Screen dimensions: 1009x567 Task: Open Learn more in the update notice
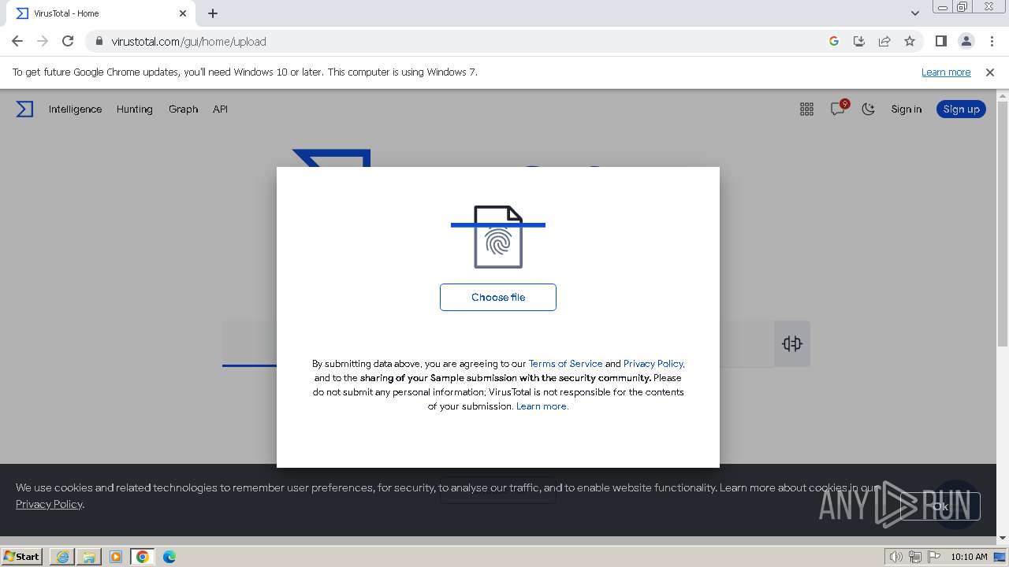946,72
